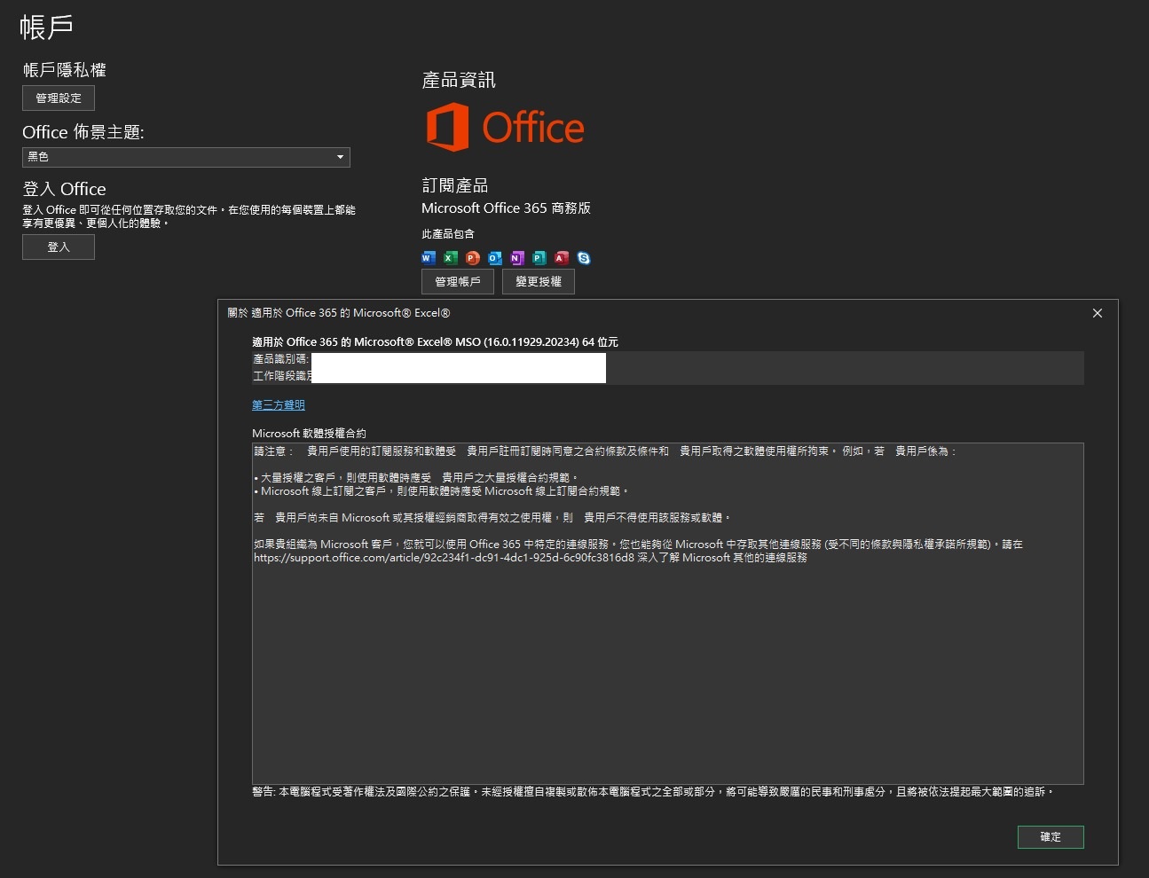
Task: Click the Excel app icon
Action: (x=451, y=258)
